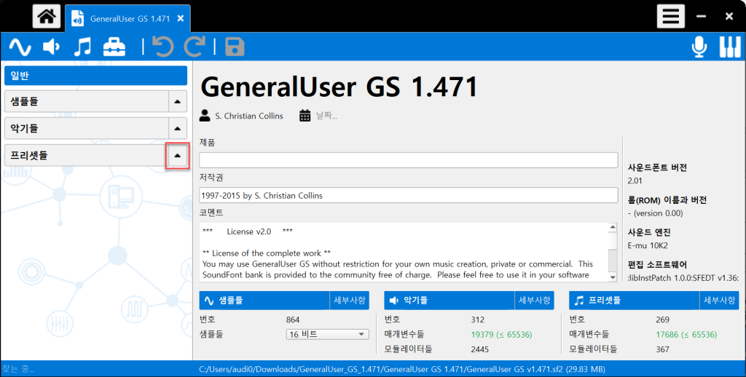
Task: Click the 샘플들 summary panel header
Action: tap(264, 301)
